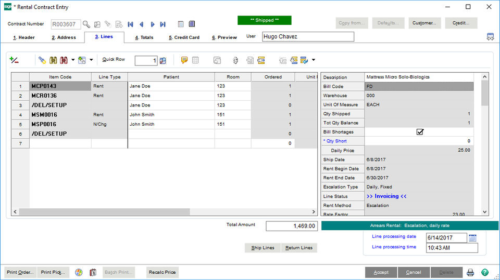Toggle the Bill Shortages checkbox
500x280 pixels.
tap(420, 132)
